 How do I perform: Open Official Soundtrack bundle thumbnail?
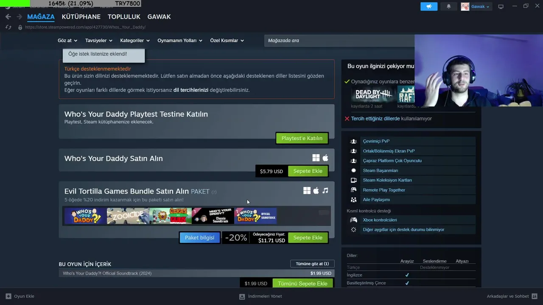click(x=255, y=216)
